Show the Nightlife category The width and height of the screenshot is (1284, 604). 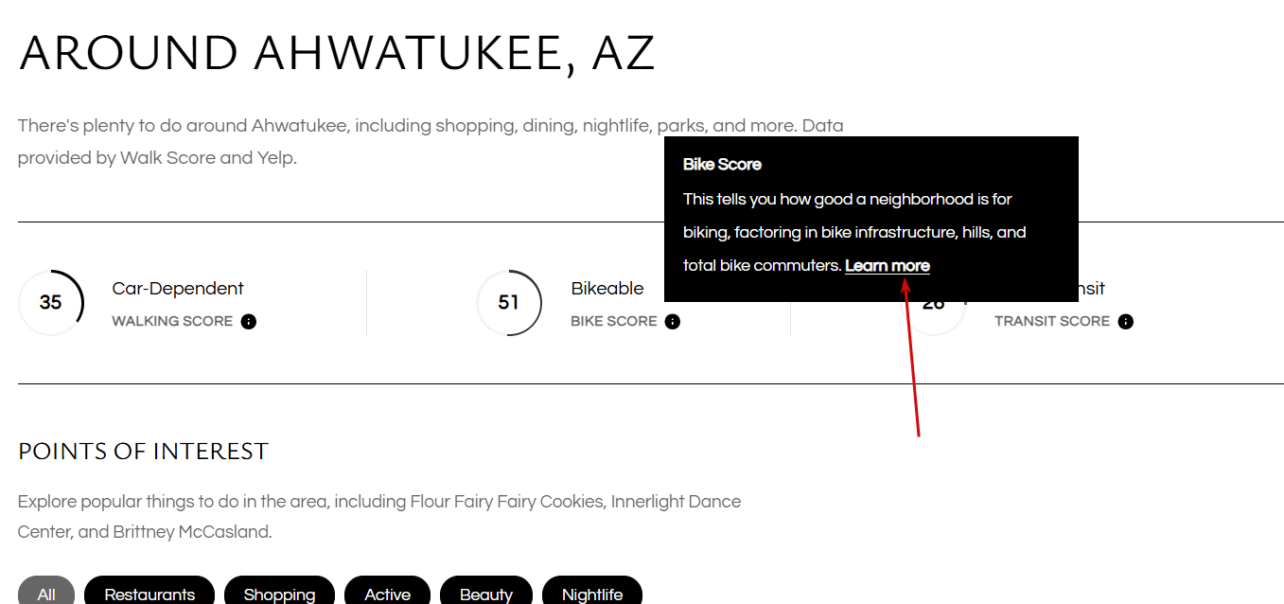(592, 593)
